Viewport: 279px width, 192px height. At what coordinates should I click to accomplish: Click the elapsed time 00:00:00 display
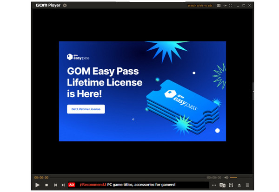pyautogui.click(x=41, y=178)
